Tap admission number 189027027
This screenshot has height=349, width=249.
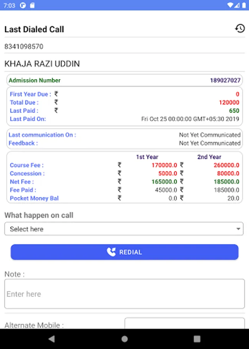click(x=225, y=80)
